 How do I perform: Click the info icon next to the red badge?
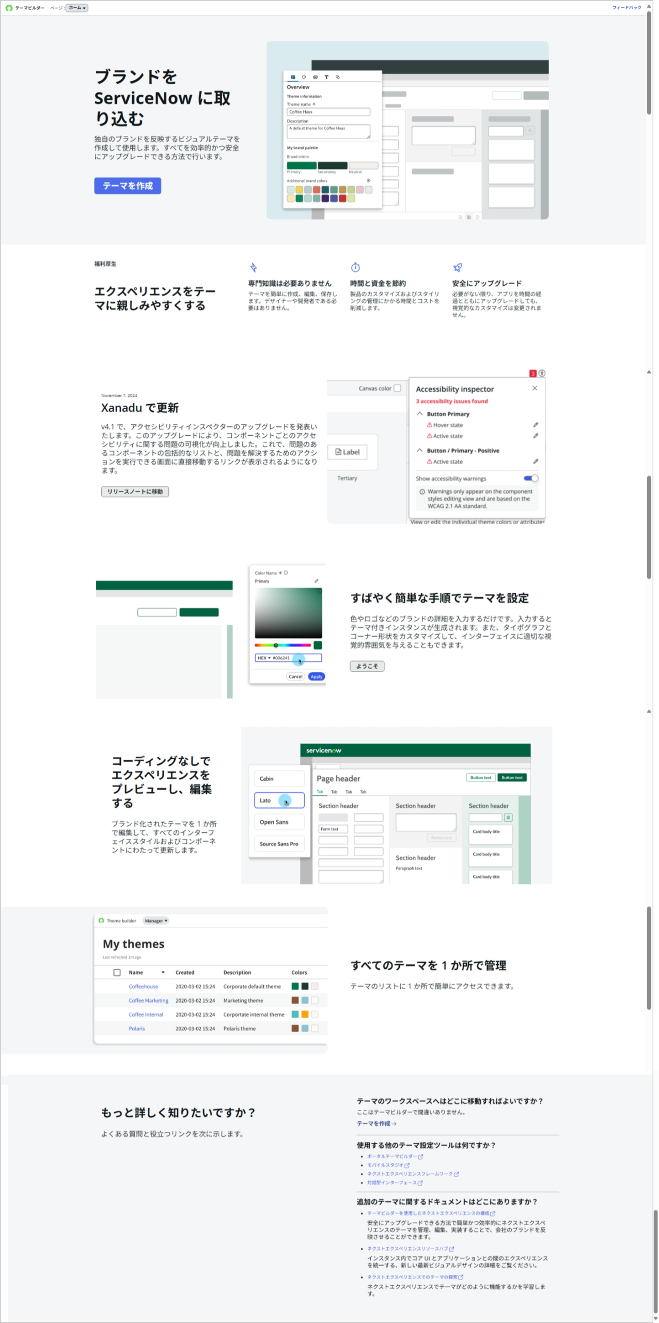click(542, 373)
